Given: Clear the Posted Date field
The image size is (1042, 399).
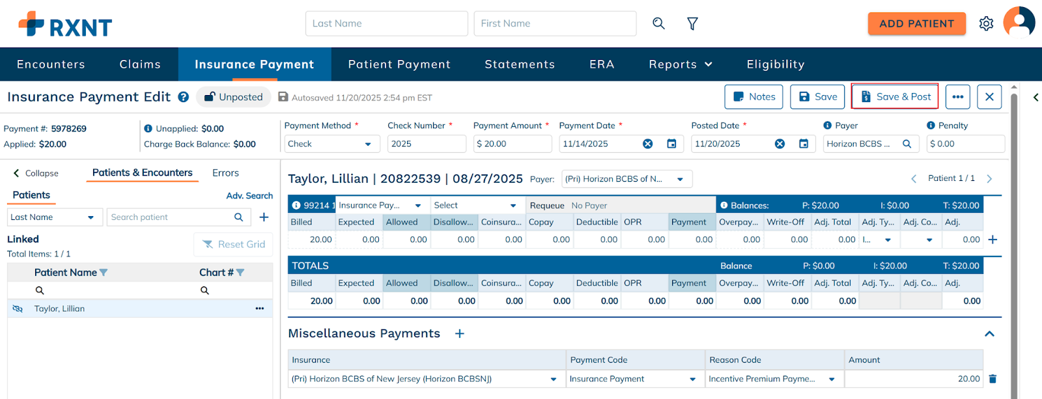Looking at the screenshot, I should point(780,144).
